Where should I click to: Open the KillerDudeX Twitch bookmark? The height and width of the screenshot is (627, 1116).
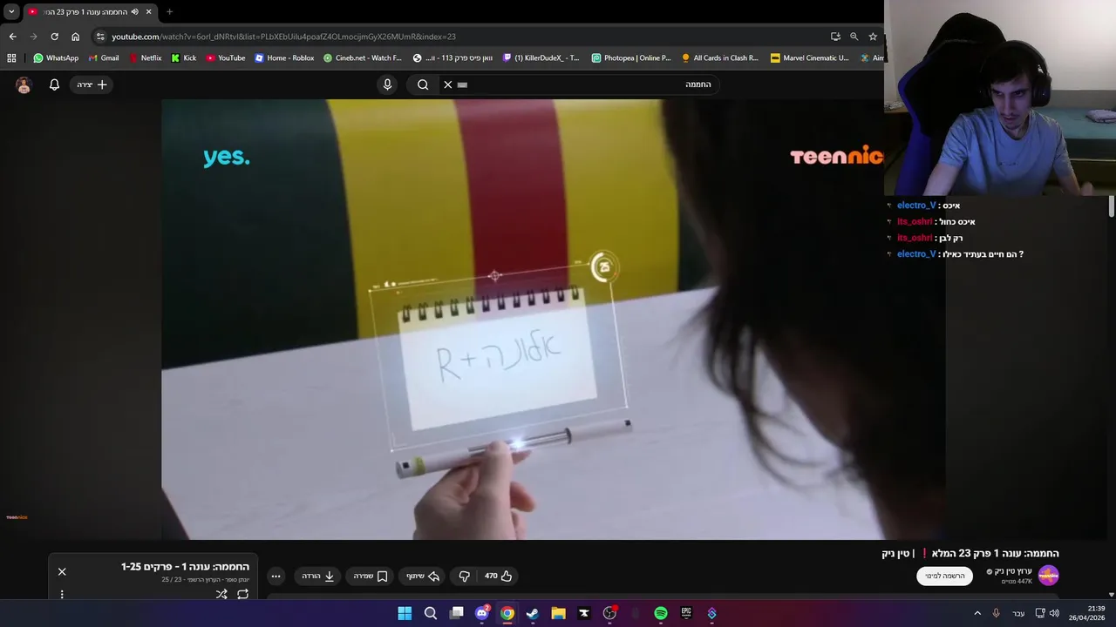point(541,58)
